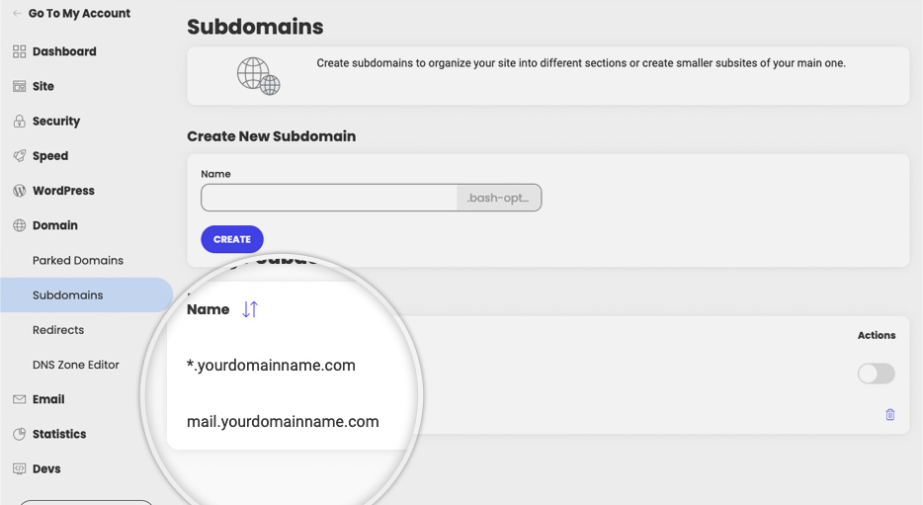Click the Site layout icon
Image resolution: width=923 pixels, height=505 pixels.
[x=20, y=87]
